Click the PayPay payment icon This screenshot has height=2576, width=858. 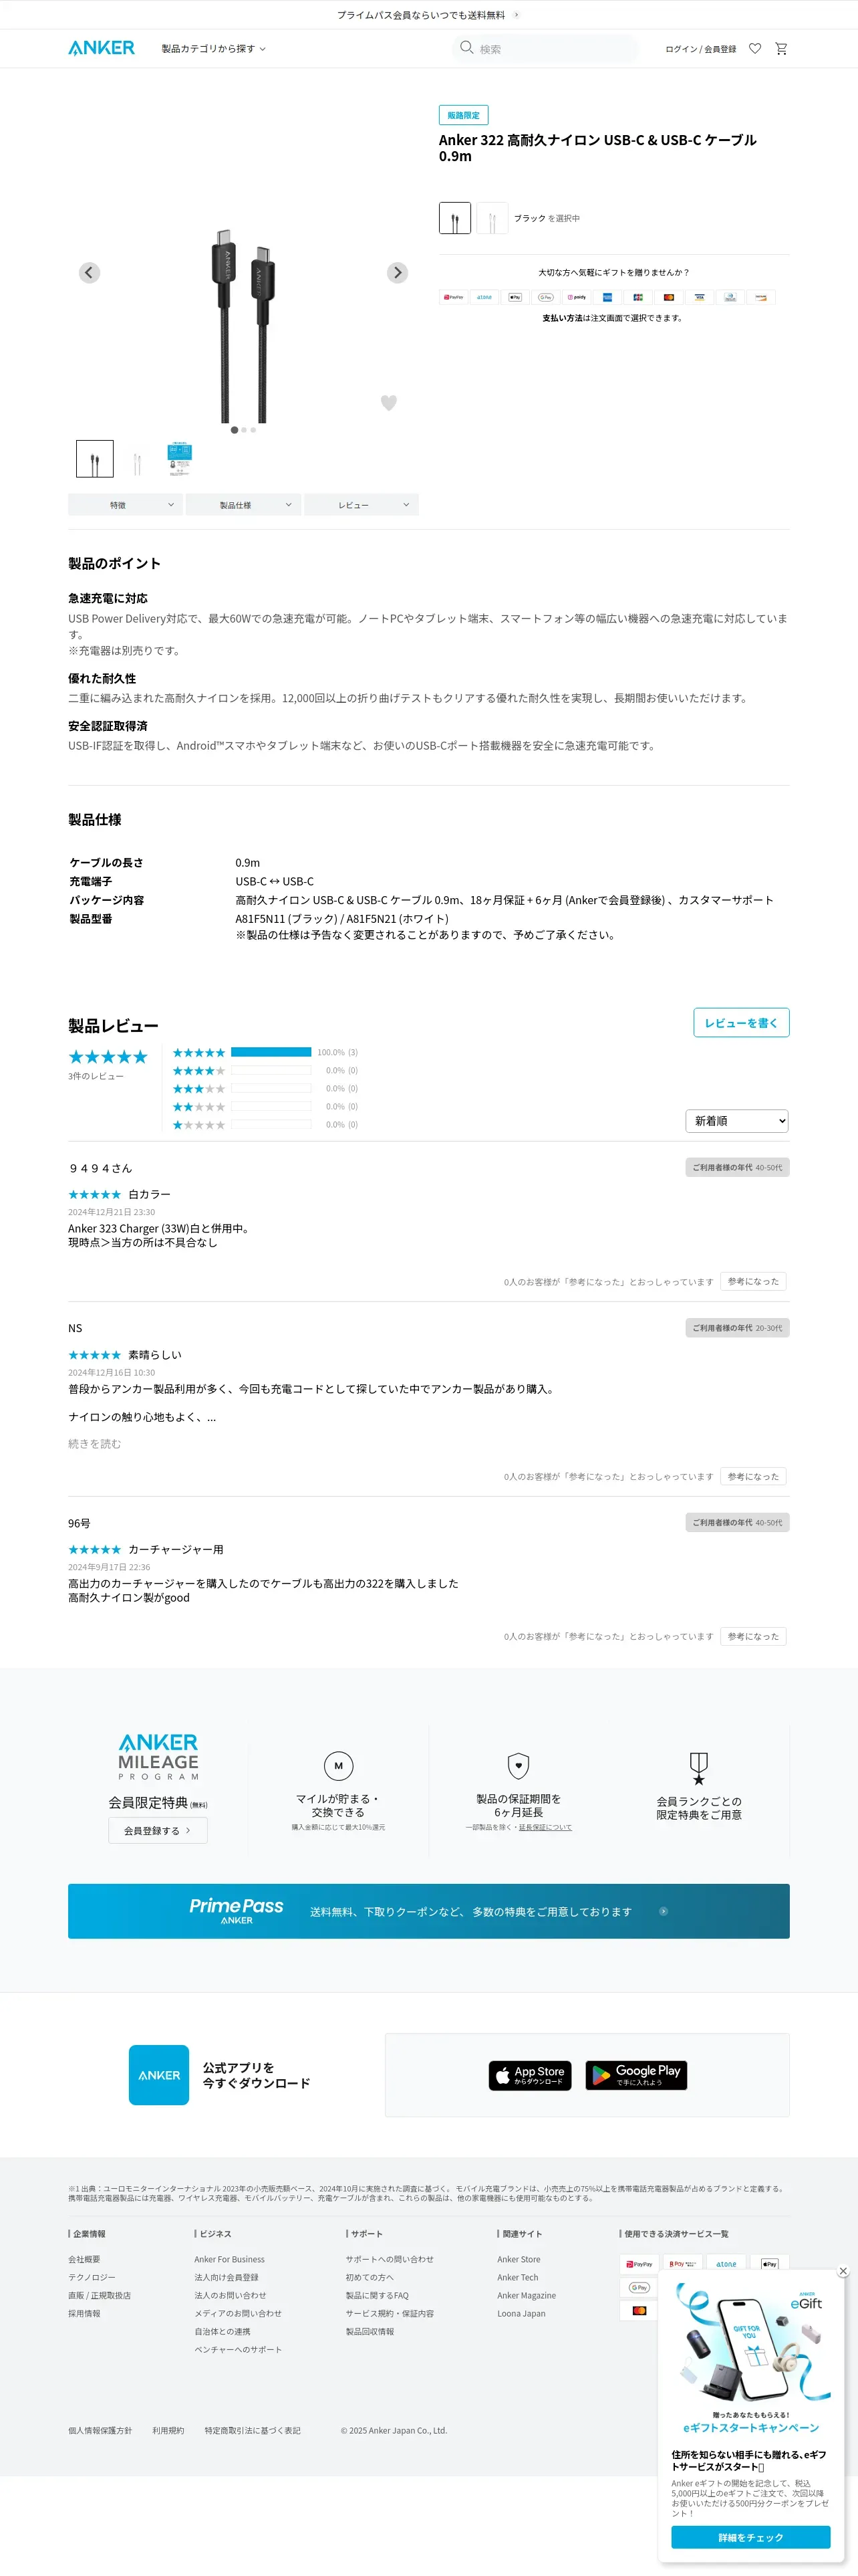[454, 297]
